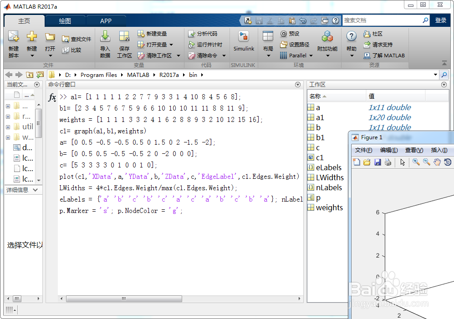Click the Open File icon in Figure 1
454x319 pixels.
click(367, 162)
